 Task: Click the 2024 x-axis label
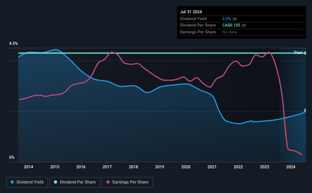point(291,167)
